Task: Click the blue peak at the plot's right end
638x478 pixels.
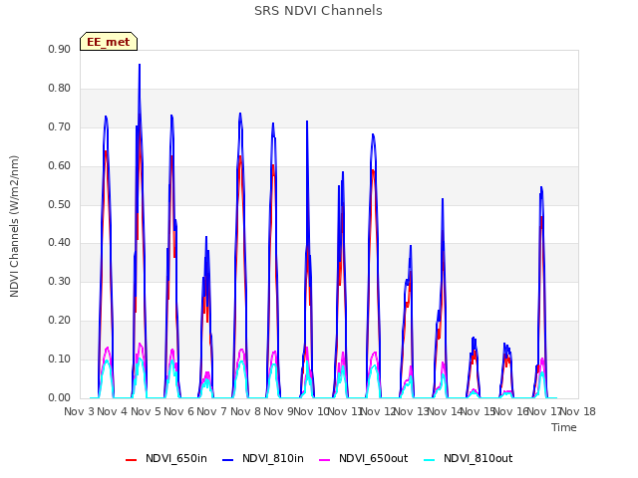Action: click(x=541, y=188)
